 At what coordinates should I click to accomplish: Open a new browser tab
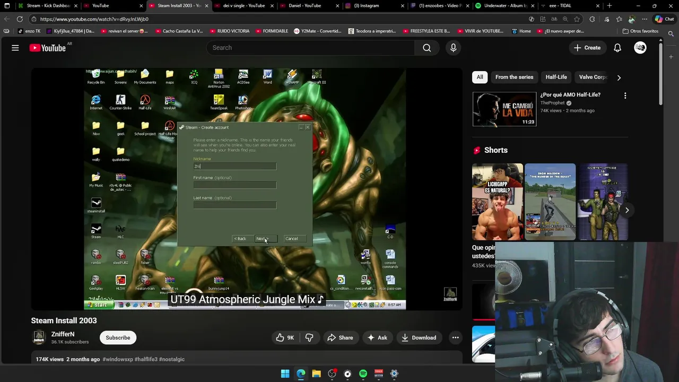pos(610,6)
